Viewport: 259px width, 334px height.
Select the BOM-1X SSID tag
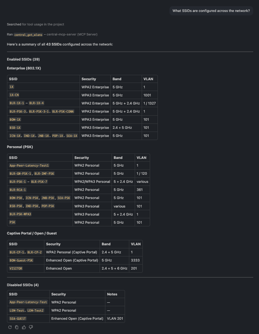(15, 120)
